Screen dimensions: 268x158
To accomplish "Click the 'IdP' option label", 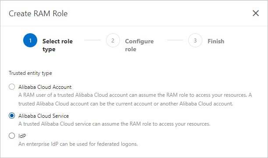I will [22, 136].
